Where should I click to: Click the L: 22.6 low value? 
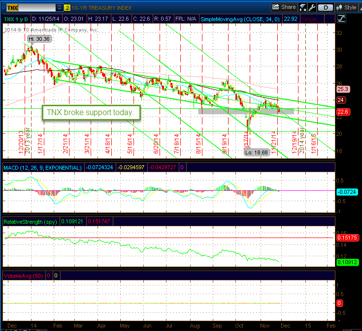pyautogui.click(x=121, y=19)
